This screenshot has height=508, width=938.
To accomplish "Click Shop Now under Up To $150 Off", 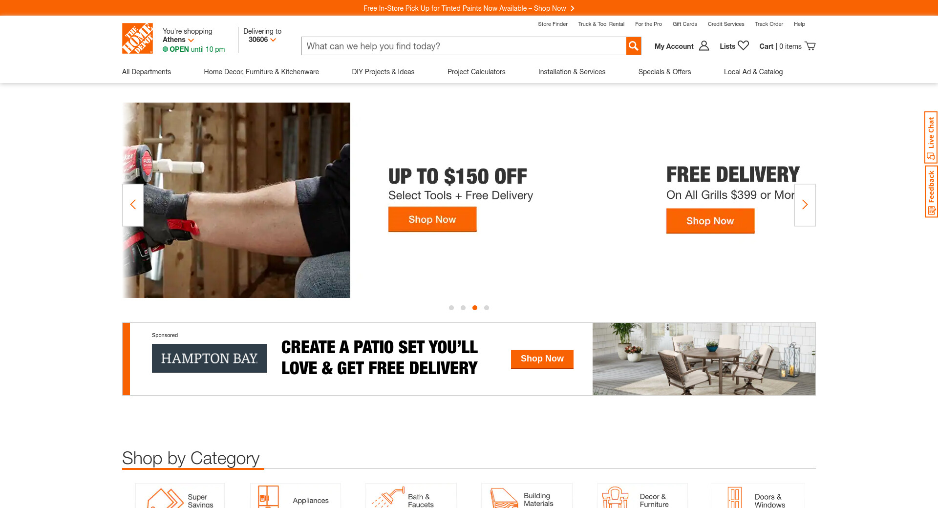I will (x=432, y=219).
